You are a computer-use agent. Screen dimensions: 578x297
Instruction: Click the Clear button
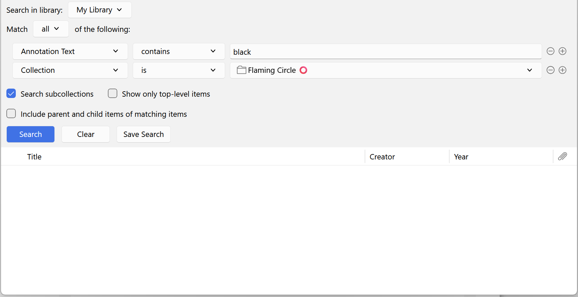(x=86, y=134)
